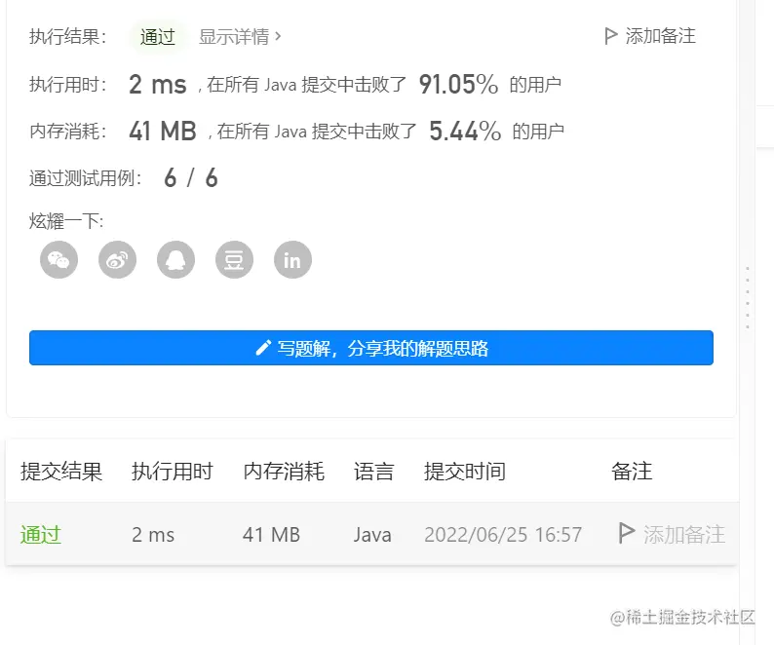
Task: Open the 通过 submission link in table
Action: pos(41,535)
